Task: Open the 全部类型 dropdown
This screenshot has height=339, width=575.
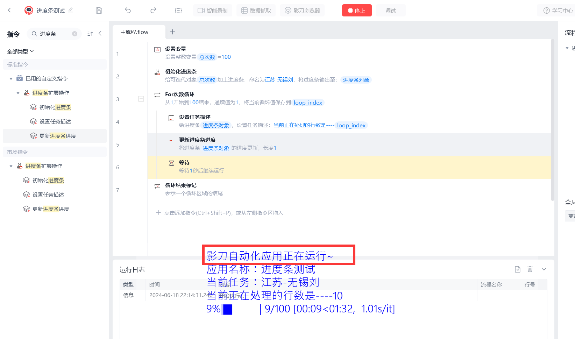Action: 21,51
